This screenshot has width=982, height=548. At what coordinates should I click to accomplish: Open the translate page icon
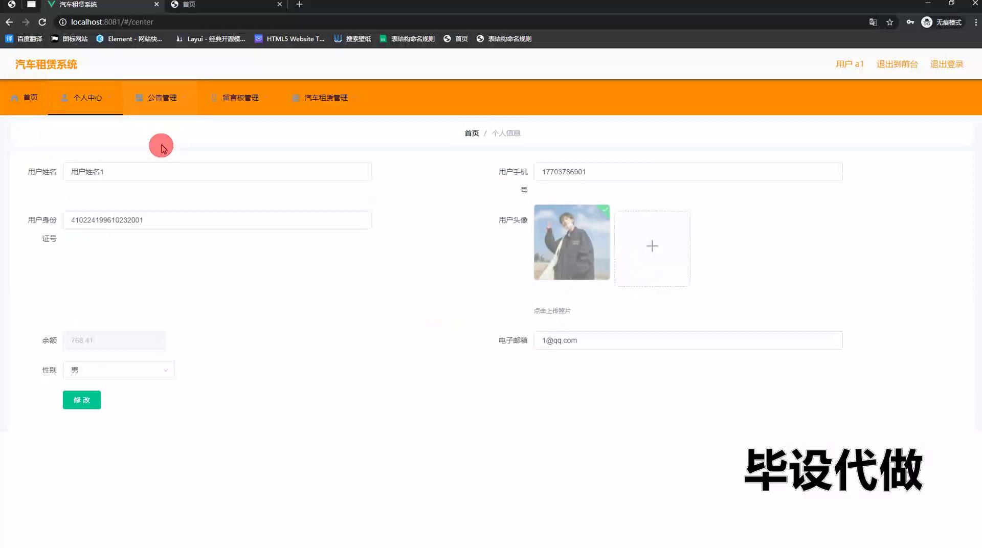tap(873, 22)
